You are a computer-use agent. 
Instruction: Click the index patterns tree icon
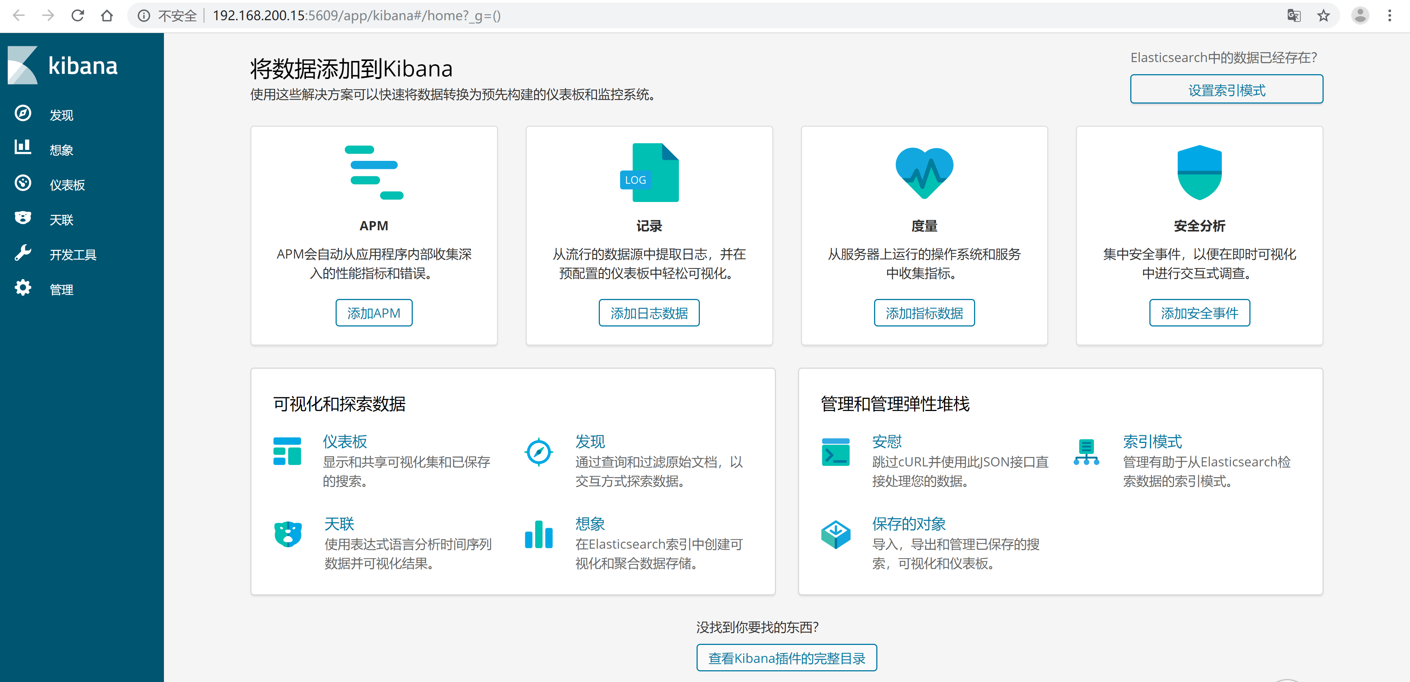1086,452
